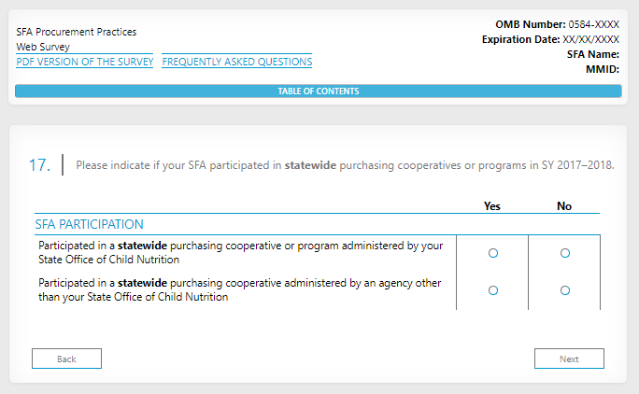Click the question number 17

[x=39, y=165]
